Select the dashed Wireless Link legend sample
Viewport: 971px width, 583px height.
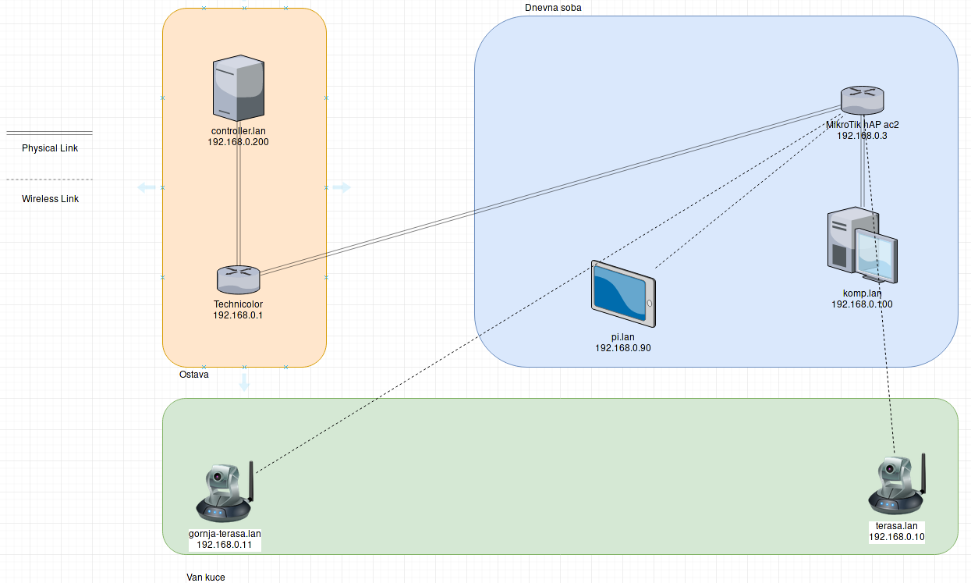coord(49,180)
